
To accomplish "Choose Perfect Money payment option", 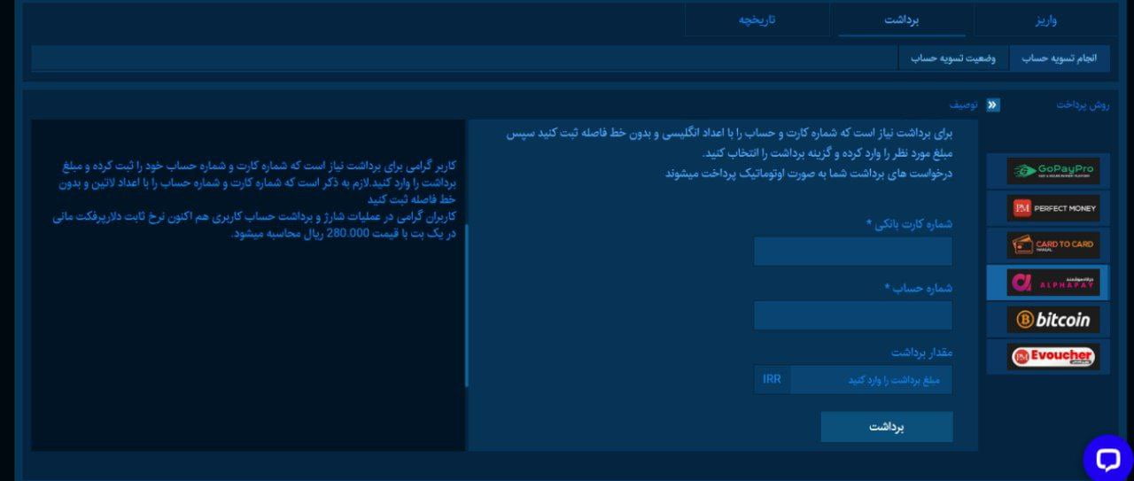I will [x=1052, y=208].
